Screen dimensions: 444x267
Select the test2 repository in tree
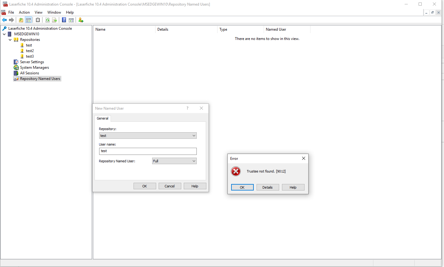(x=30, y=51)
